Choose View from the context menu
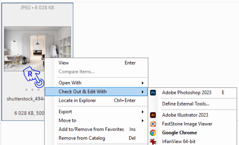 click(64, 63)
